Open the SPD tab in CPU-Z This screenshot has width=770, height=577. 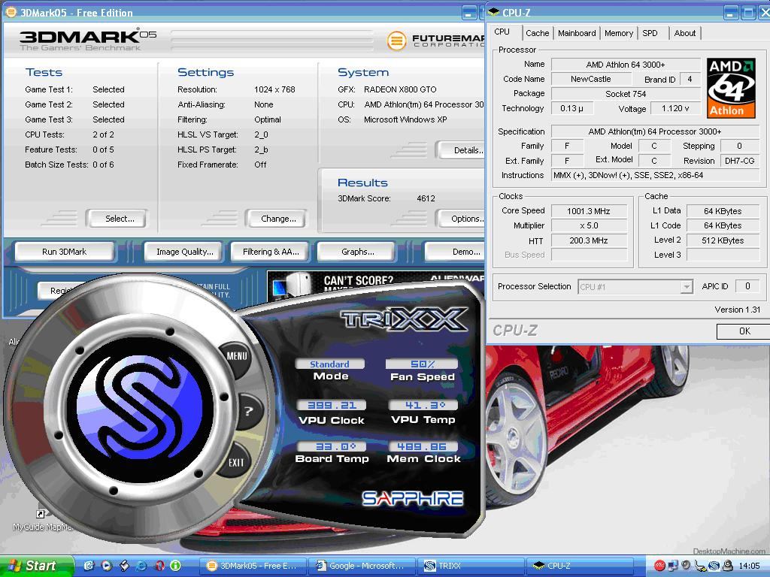(650, 33)
